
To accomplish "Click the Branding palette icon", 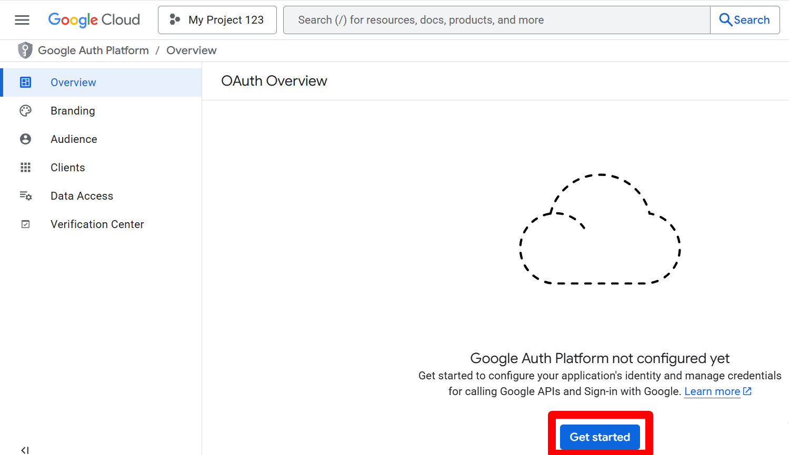I will tap(25, 111).
